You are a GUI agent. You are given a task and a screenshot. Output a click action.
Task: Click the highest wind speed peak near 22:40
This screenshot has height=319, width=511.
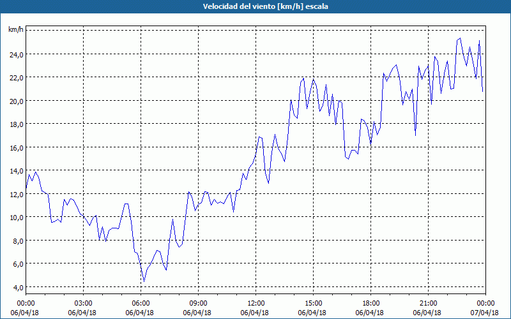(460, 38)
